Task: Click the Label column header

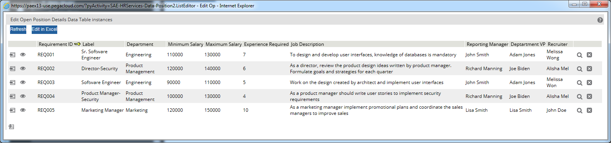Action: 88,44
